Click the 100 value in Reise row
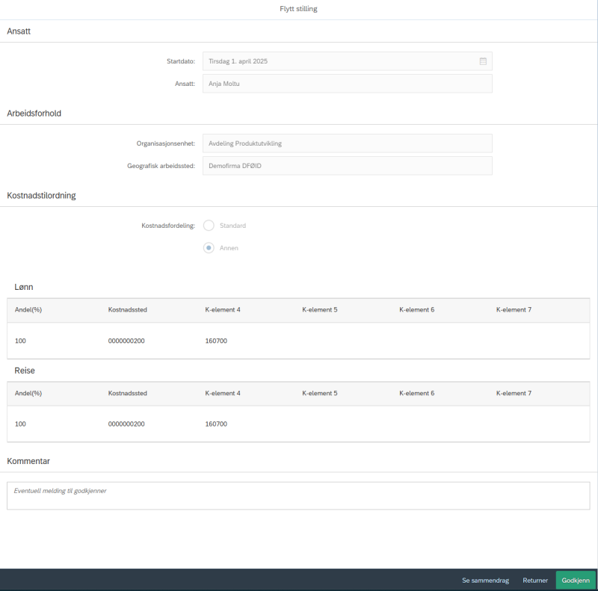598x591 pixels. 20,424
